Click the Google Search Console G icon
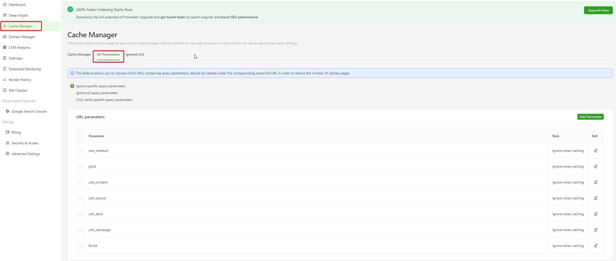The width and height of the screenshot is (616, 261). pyautogui.click(x=8, y=111)
